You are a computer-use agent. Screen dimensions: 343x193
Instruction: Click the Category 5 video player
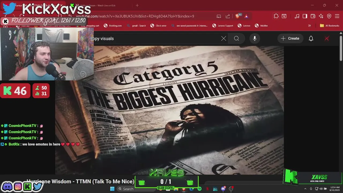[169, 110]
